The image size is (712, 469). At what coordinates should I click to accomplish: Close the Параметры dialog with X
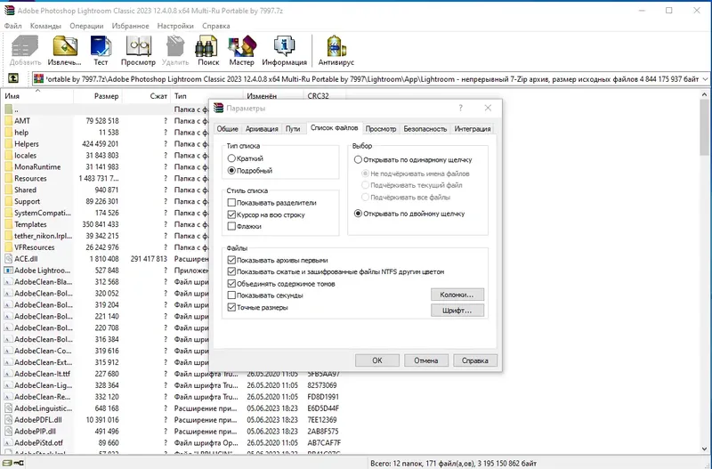488,108
